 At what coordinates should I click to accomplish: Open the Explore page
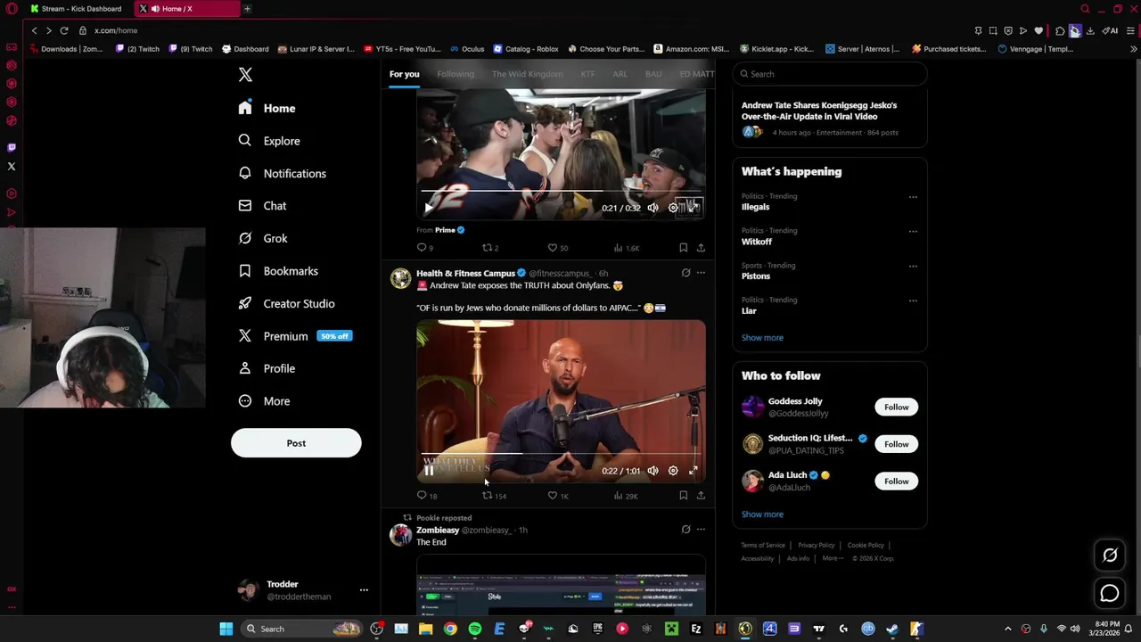tap(269, 141)
